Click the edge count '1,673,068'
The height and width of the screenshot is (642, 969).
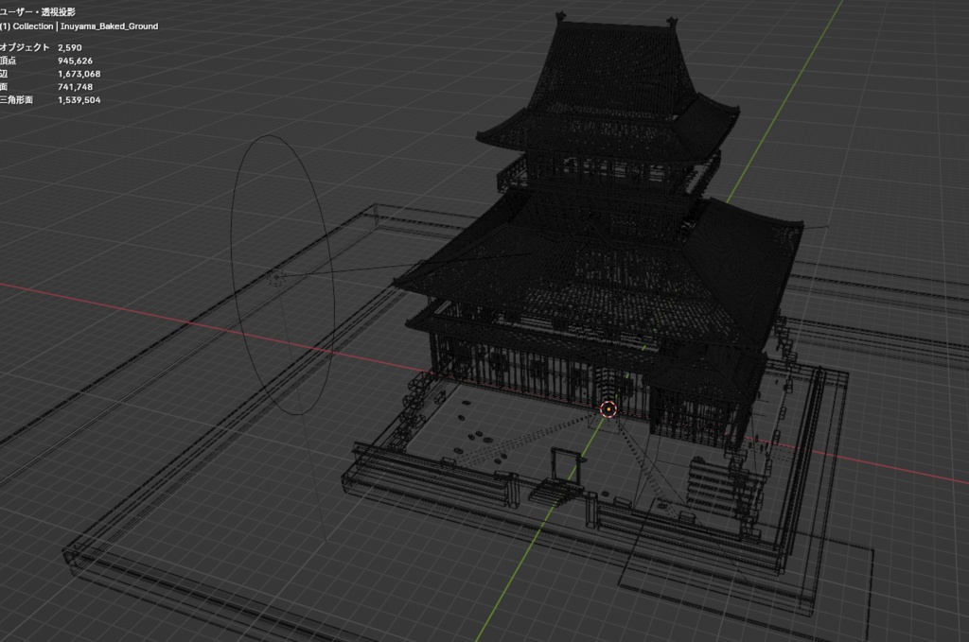[x=79, y=74]
